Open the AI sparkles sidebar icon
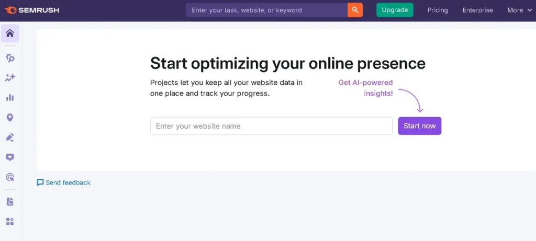The width and height of the screenshot is (536, 241). click(10, 78)
